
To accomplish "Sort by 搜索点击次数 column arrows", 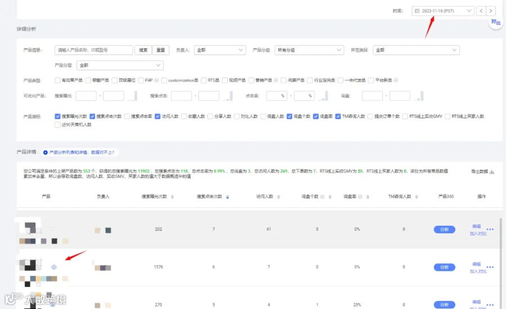I will pyautogui.click(x=228, y=197).
